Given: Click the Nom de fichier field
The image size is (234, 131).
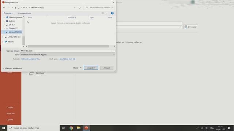Looking at the screenshot, I should click(67, 51).
